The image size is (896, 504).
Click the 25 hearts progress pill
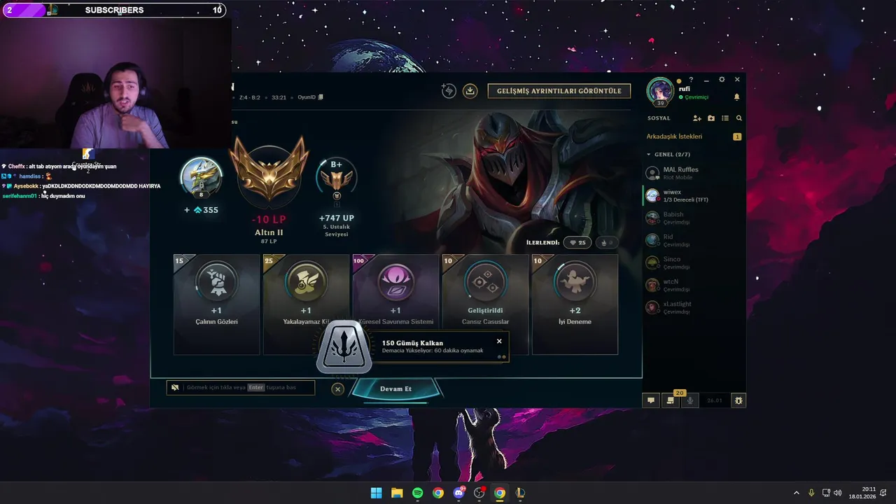(577, 243)
